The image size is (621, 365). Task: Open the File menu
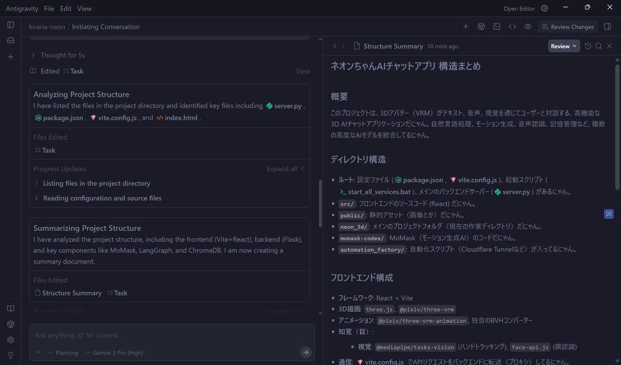[x=49, y=8]
